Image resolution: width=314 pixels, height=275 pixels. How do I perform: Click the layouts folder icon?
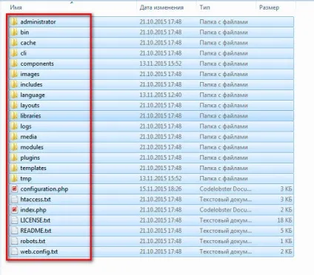coord(14,105)
